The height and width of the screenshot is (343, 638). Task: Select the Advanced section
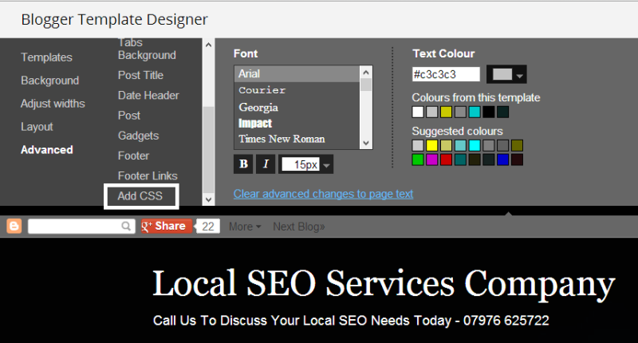47,150
